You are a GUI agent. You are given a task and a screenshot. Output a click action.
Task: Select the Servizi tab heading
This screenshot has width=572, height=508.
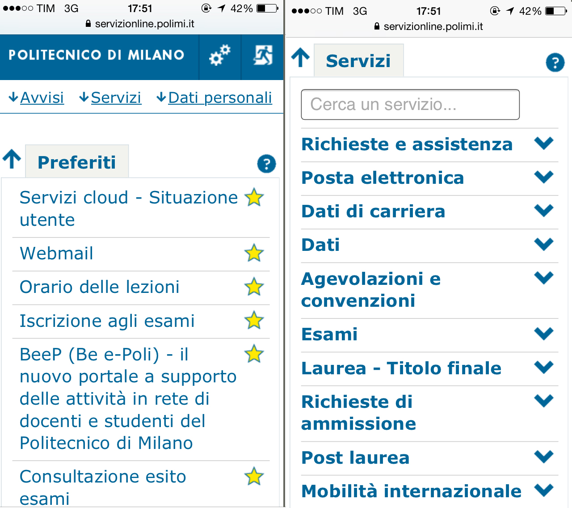(x=358, y=60)
